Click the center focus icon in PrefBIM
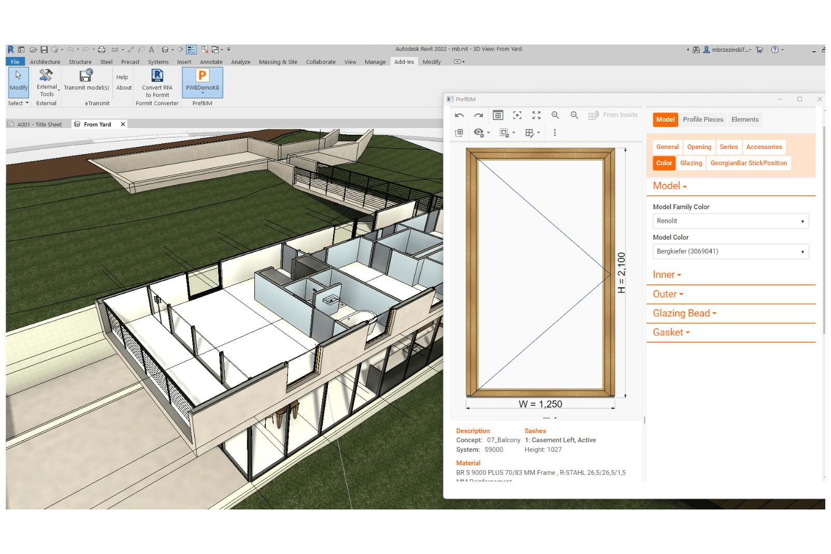The width and height of the screenshot is (831, 554). [517, 115]
